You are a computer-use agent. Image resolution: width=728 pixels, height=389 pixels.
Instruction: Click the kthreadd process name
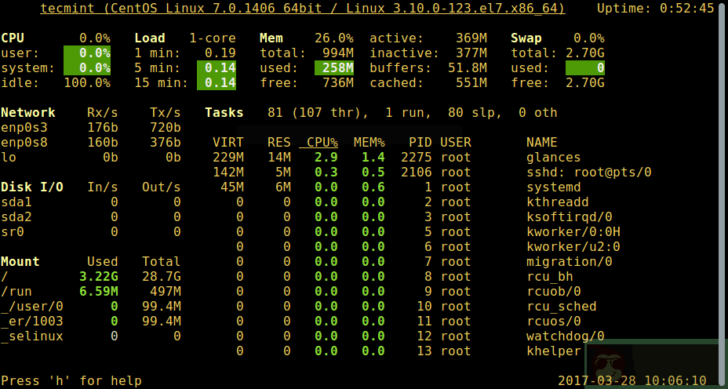point(557,202)
